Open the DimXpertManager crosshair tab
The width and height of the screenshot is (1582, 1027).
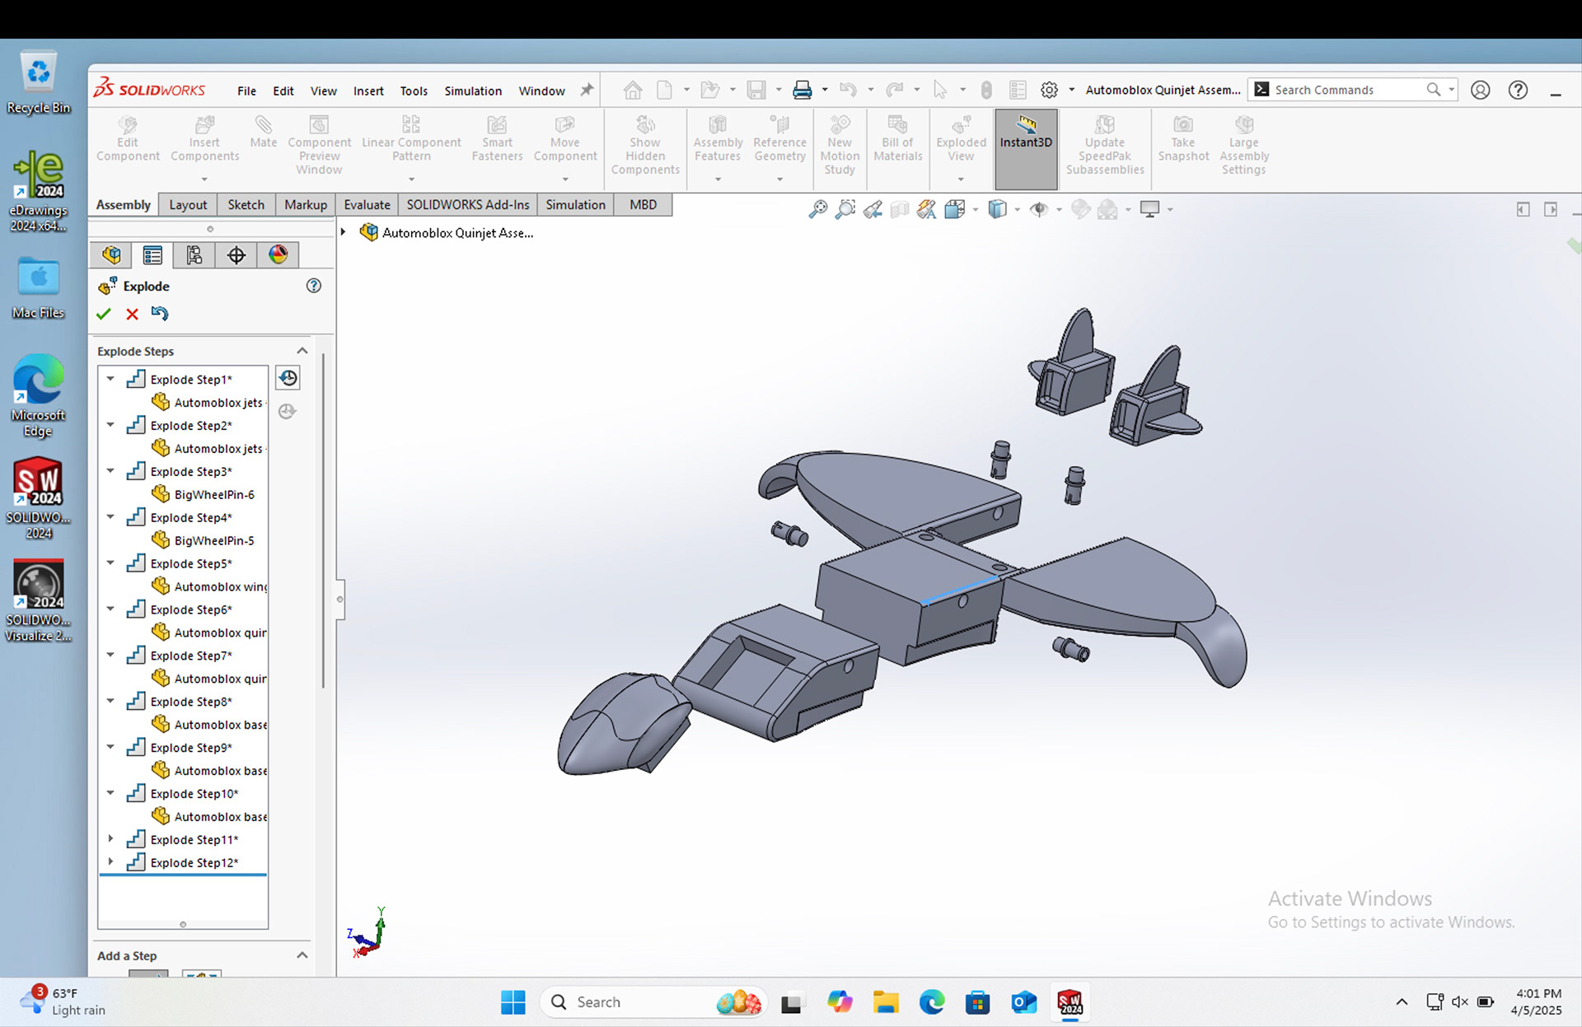click(x=236, y=255)
